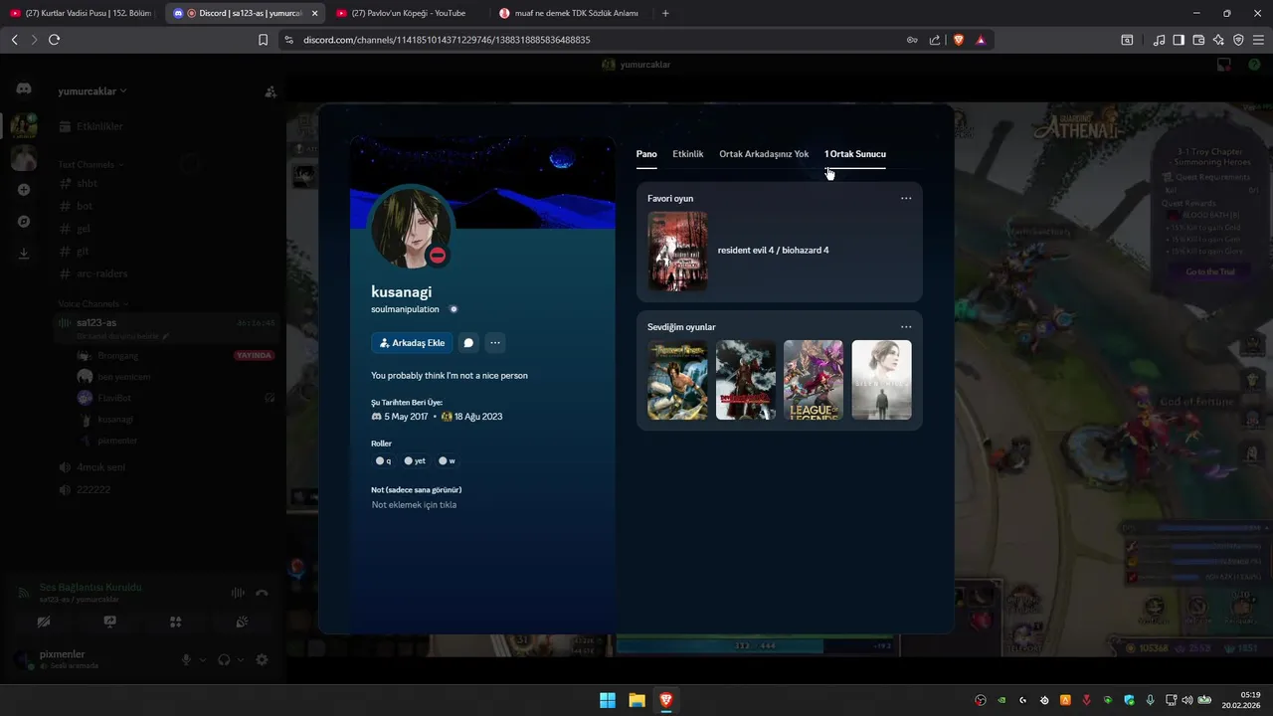Disconnect from voice with hang-up icon
Viewport: 1273px width, 716px height.
(x=262, y=593)
